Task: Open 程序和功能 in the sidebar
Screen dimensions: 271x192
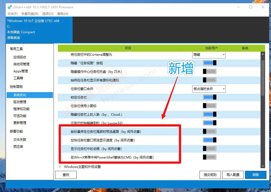Action: pyautogui.click(x=21, y=109)
